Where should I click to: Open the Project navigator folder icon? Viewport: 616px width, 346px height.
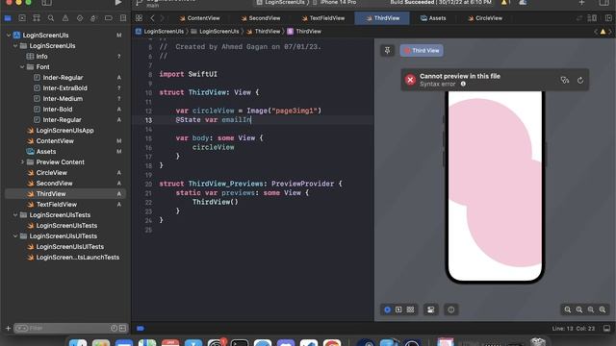(x=8, y=18)
